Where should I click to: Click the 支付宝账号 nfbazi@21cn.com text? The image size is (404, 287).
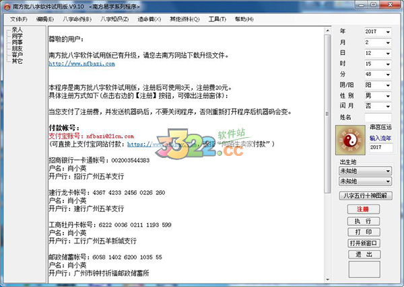[92, 136]
